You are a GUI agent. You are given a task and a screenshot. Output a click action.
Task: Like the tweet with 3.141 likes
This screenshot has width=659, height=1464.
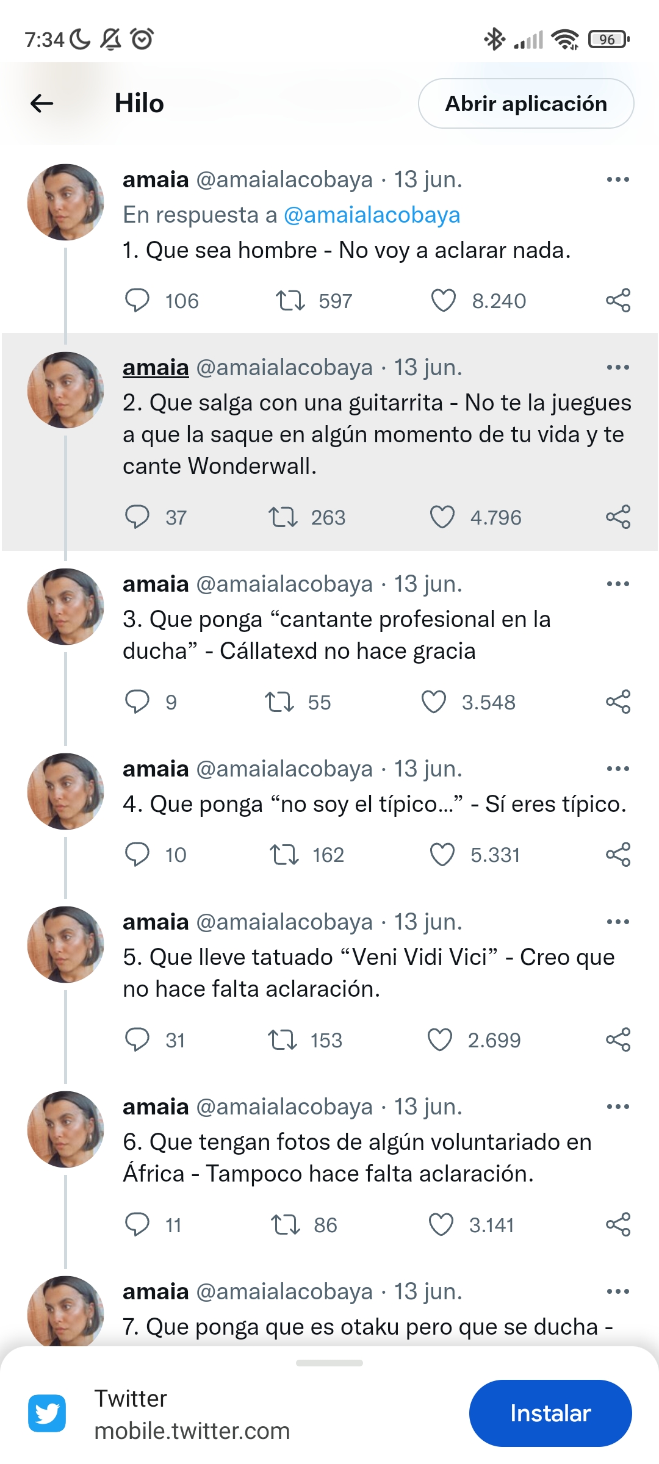click(x=441, y=1224)
